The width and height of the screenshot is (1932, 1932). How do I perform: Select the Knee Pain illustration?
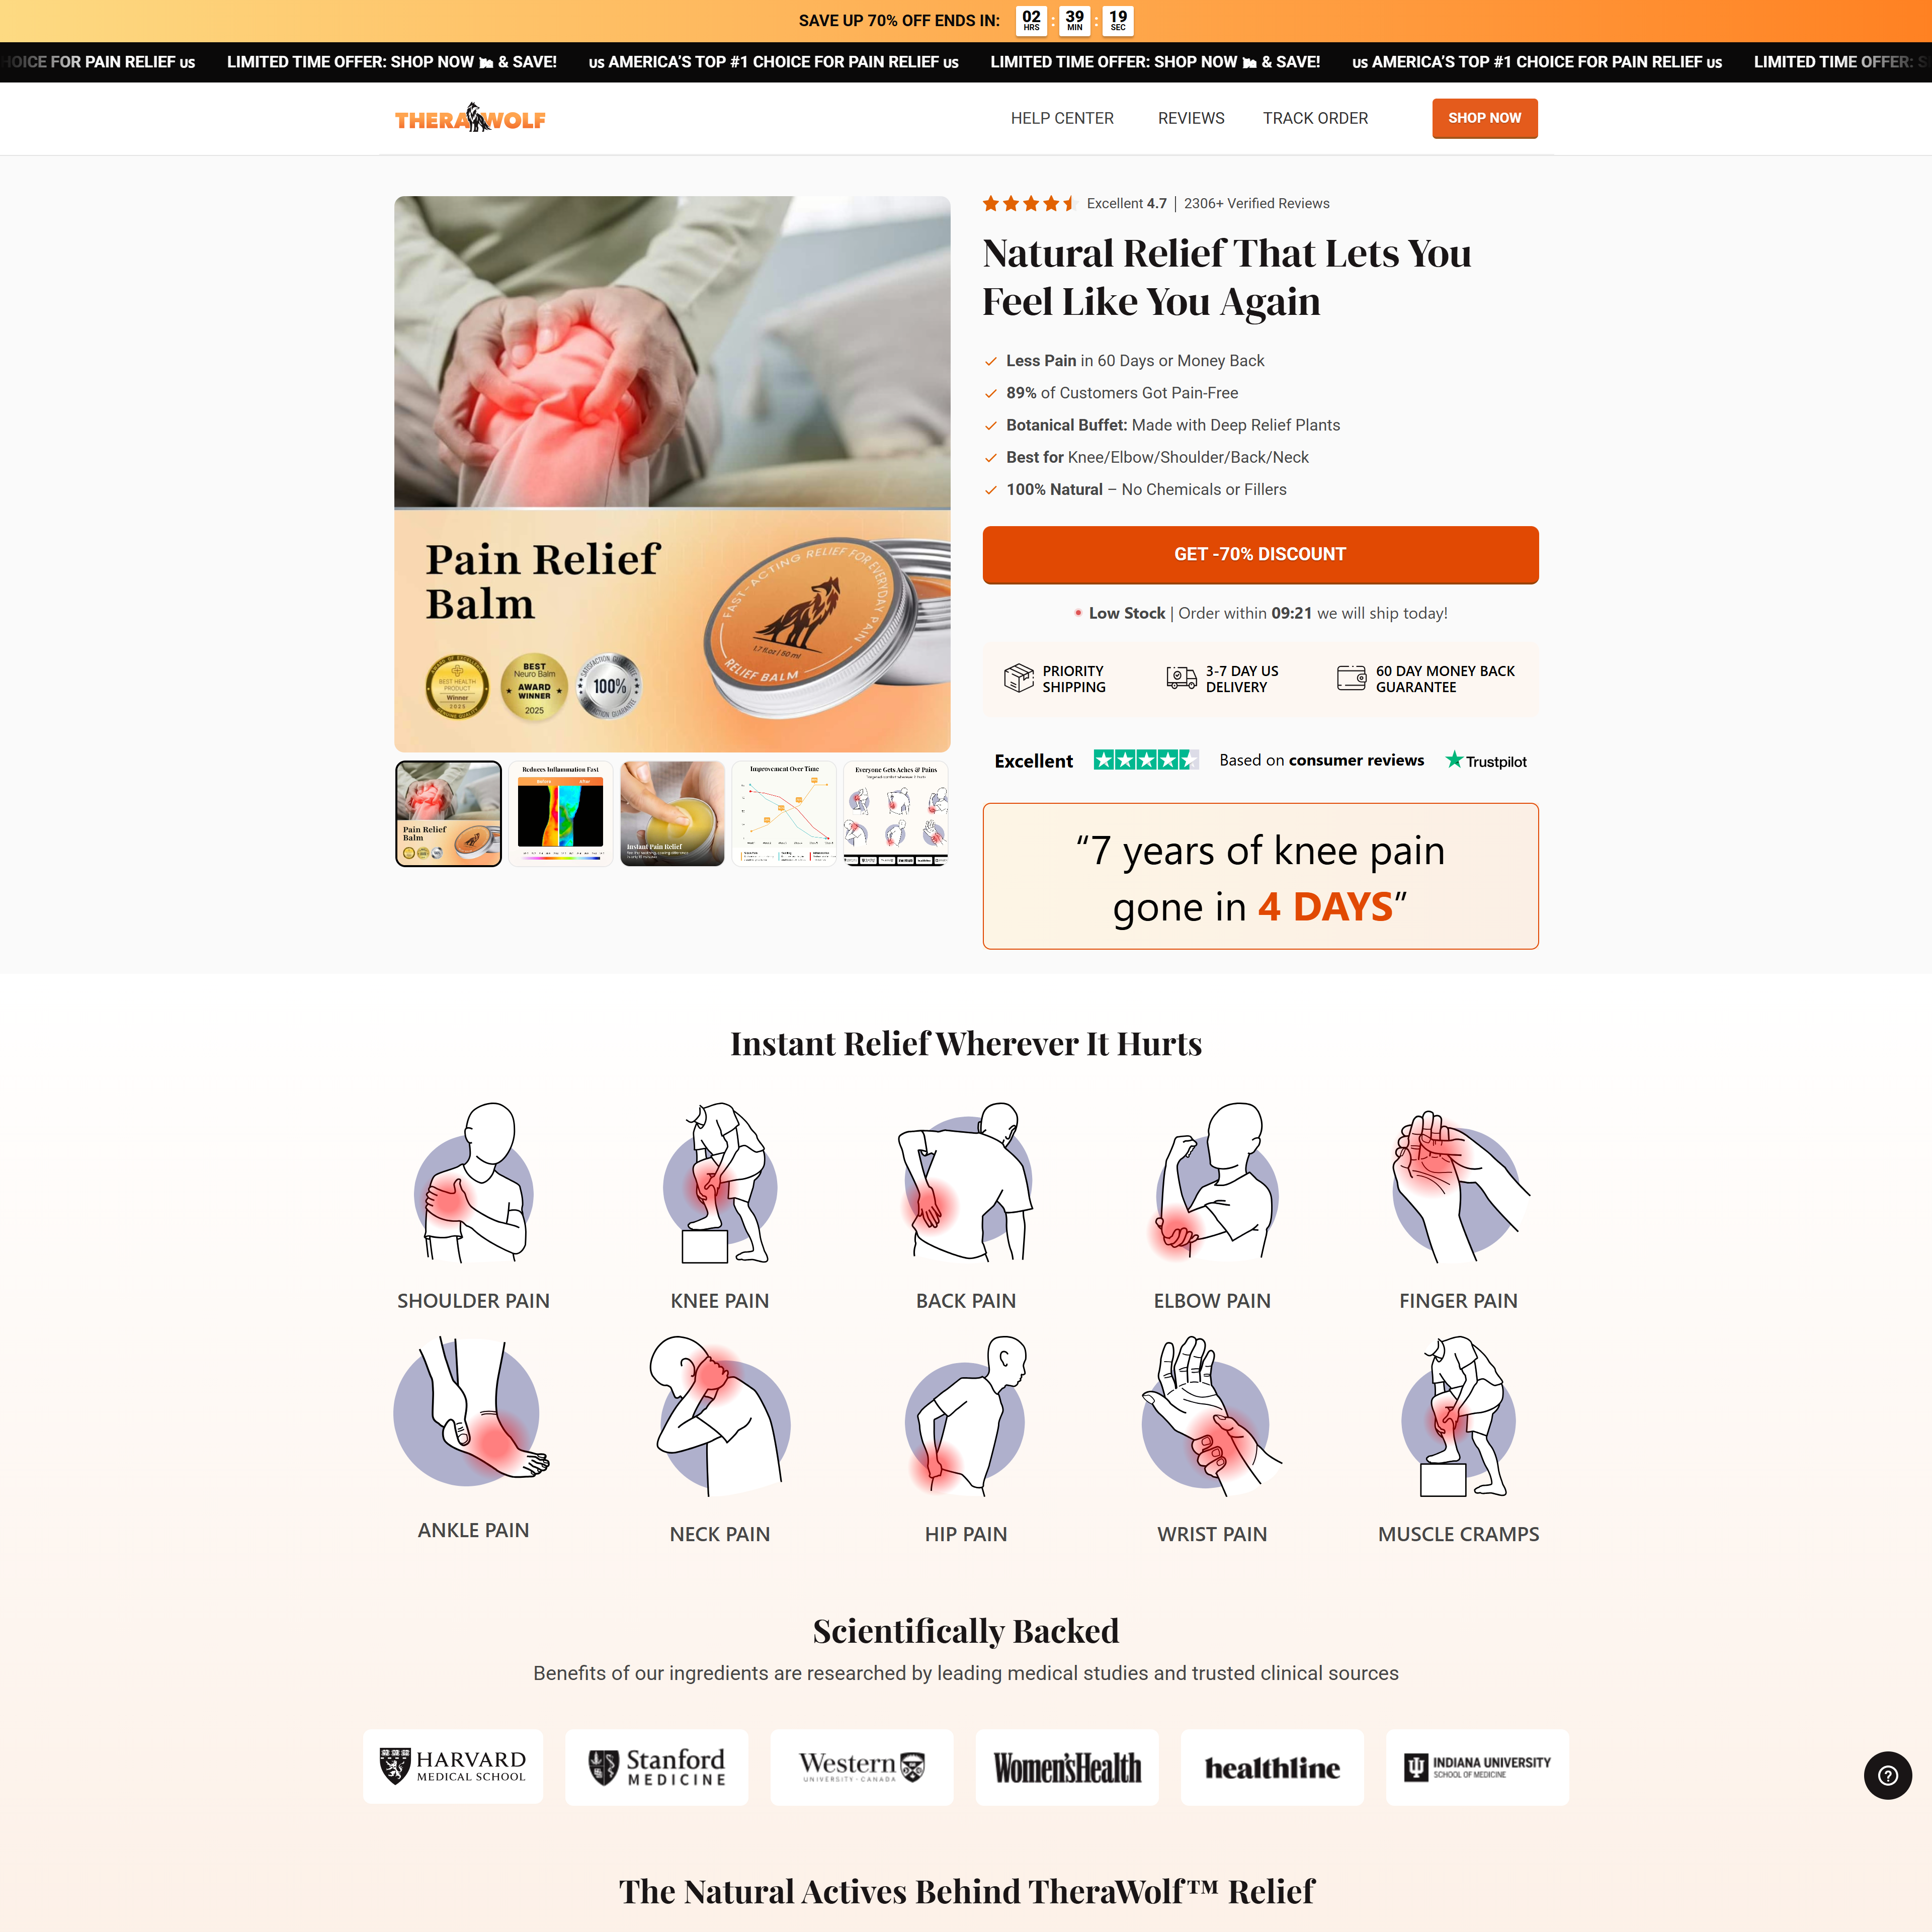[x=719, y=1183]
